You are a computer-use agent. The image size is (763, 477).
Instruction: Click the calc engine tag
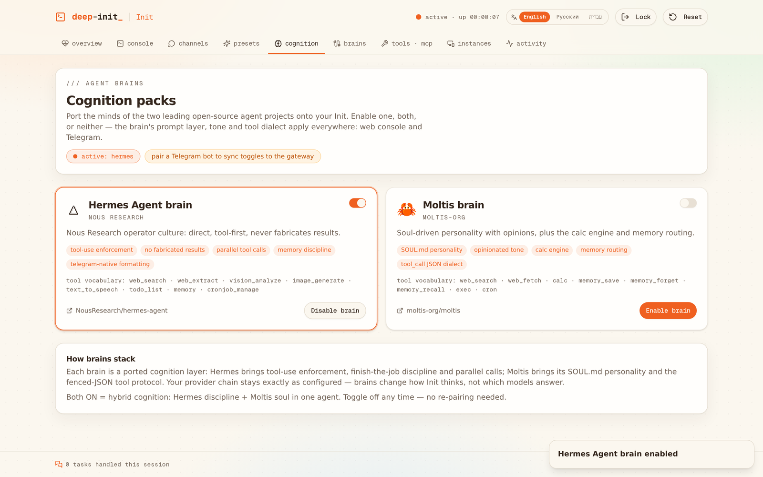552,250
